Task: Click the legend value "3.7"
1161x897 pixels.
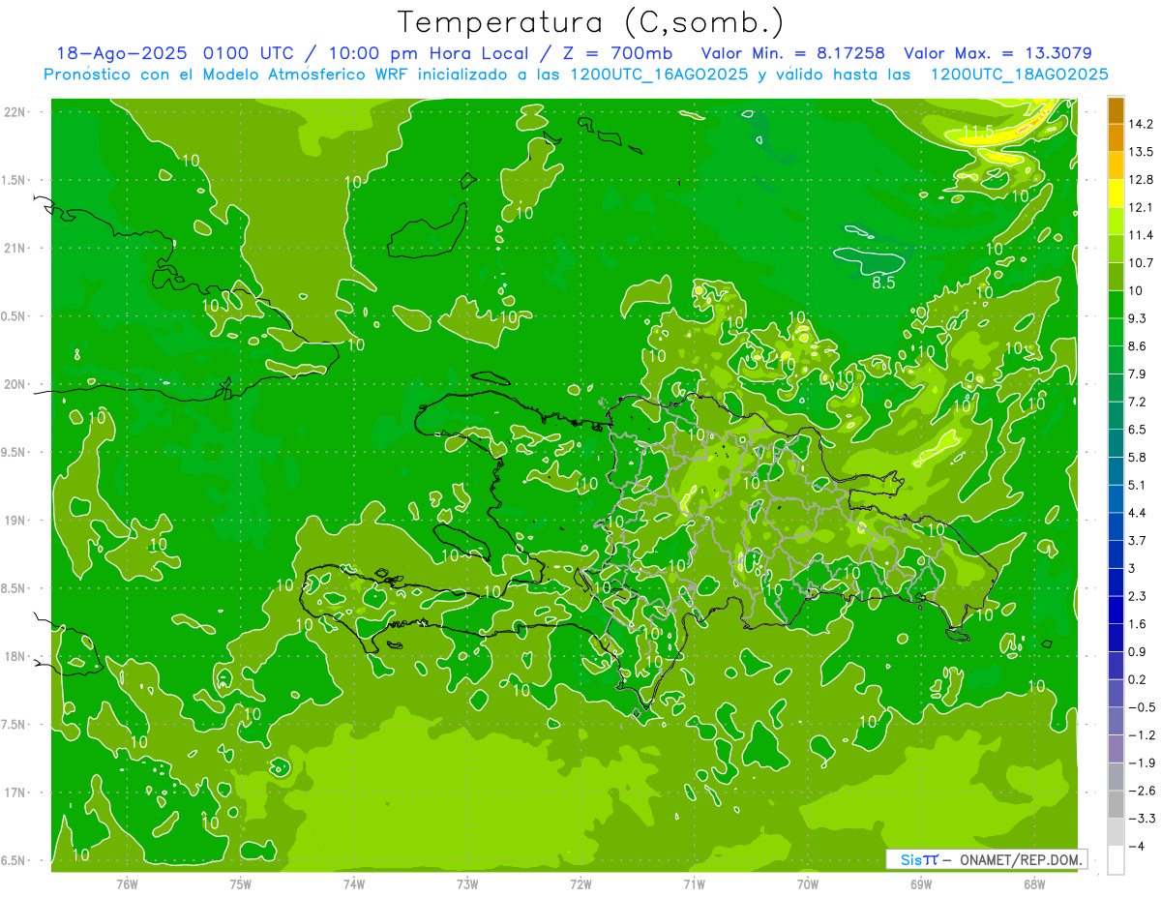Action: point(1138,540)
